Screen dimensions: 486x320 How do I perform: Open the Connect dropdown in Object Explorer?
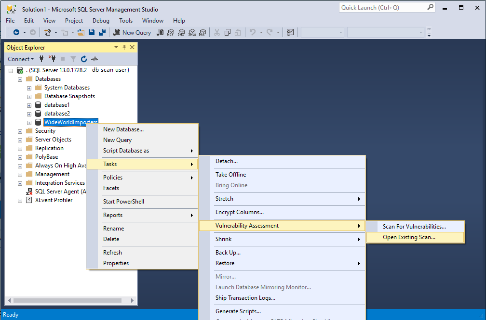coord(20,59)
